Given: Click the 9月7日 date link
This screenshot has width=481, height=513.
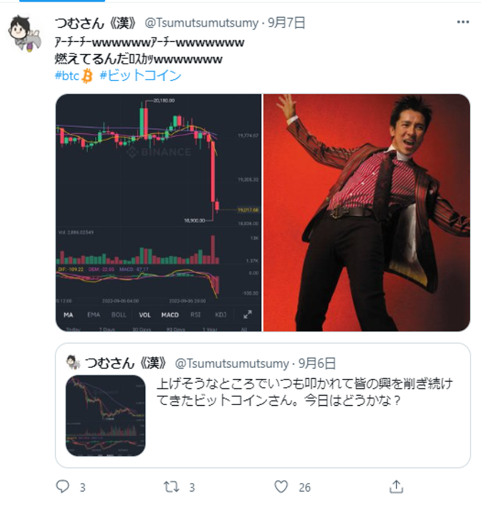Looking at the screenshot, I should [287, 23].
